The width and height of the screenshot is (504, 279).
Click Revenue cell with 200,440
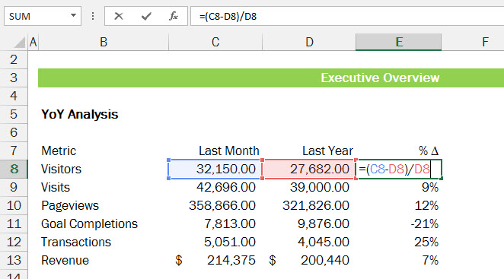(309, 261)
